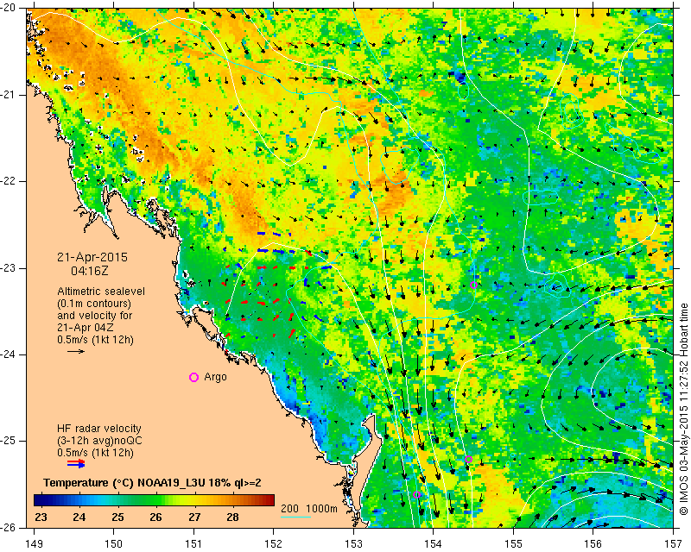Screen dimensions: 691x552
Task: Click the "151" longitude axis label
Action: tap(193, 543)
